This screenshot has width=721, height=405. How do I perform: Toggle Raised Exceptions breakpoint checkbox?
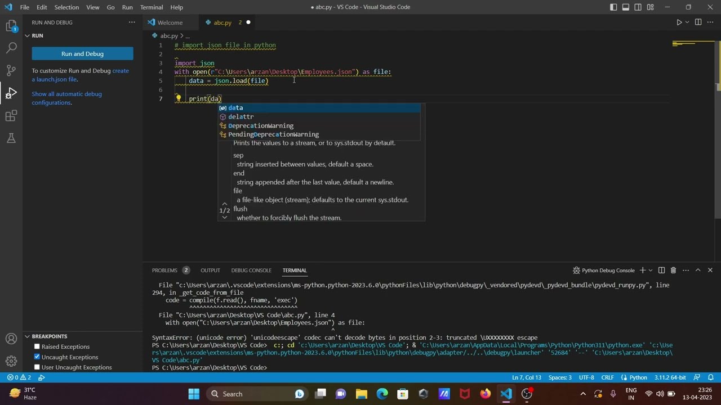click(x=37, y=346)
